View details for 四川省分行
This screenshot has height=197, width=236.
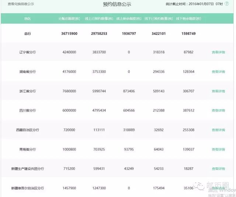pyautogui.click(x=218, y=110)
